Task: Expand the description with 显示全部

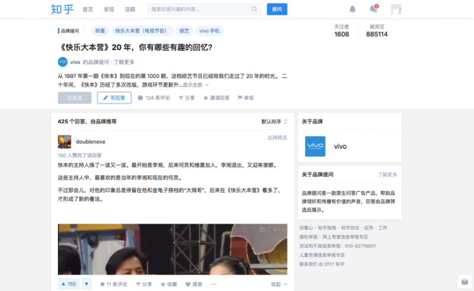Action: tap(196, 85)
